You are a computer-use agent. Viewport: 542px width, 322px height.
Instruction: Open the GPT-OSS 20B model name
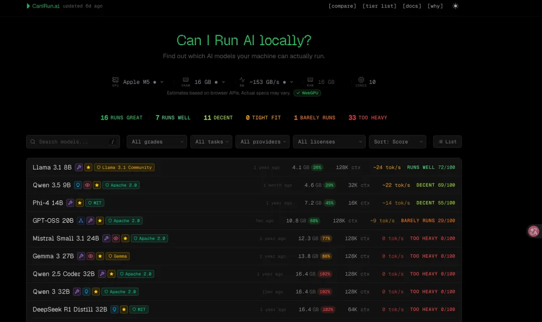click(53, 220)
